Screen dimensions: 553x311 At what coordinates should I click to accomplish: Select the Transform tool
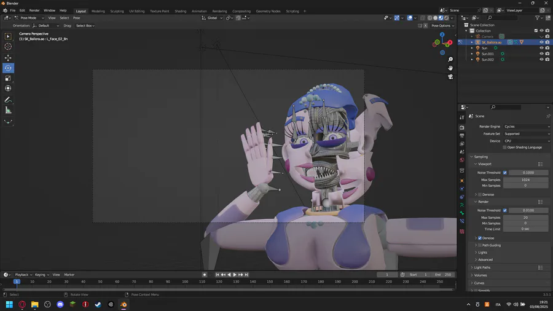pos(8,89)
